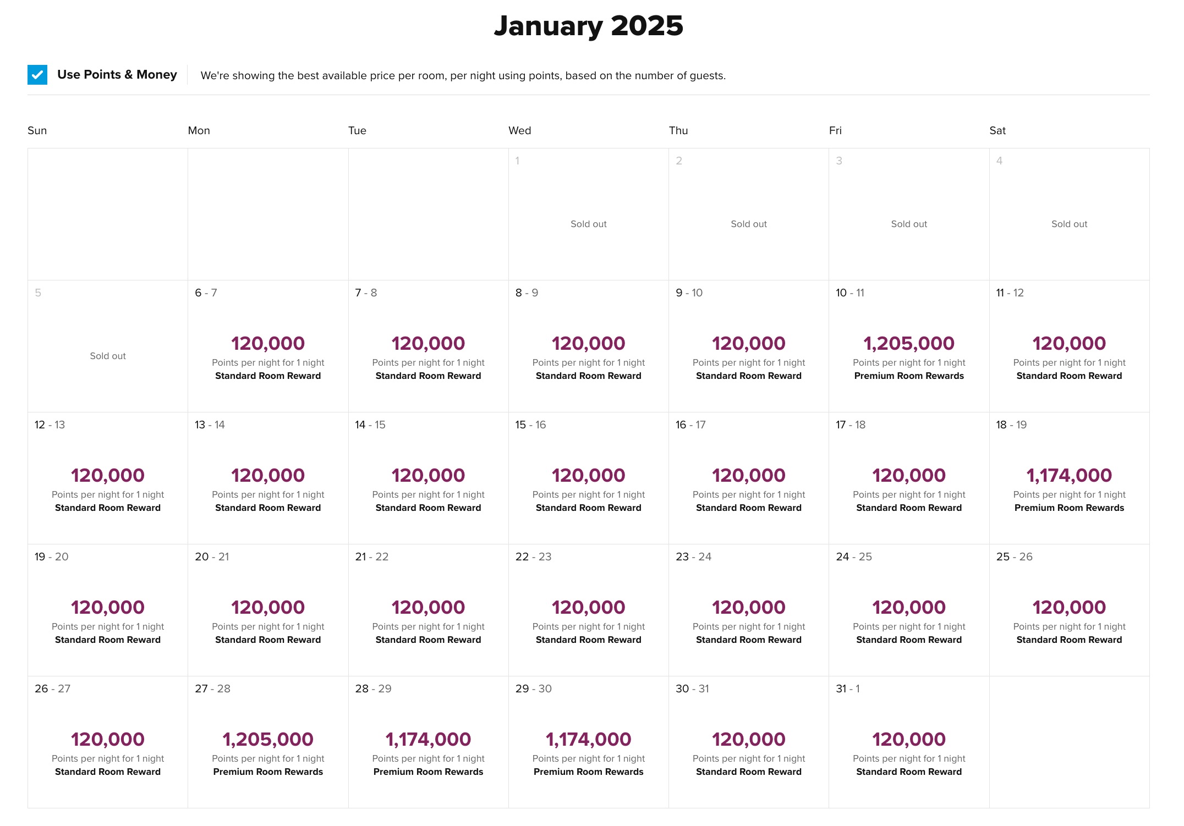Image resolution: width=1184 pixels, height=826 pixels.
Task: Select the sold out January 5 cell
Action: pyautogui.click(x=107, y=346)
